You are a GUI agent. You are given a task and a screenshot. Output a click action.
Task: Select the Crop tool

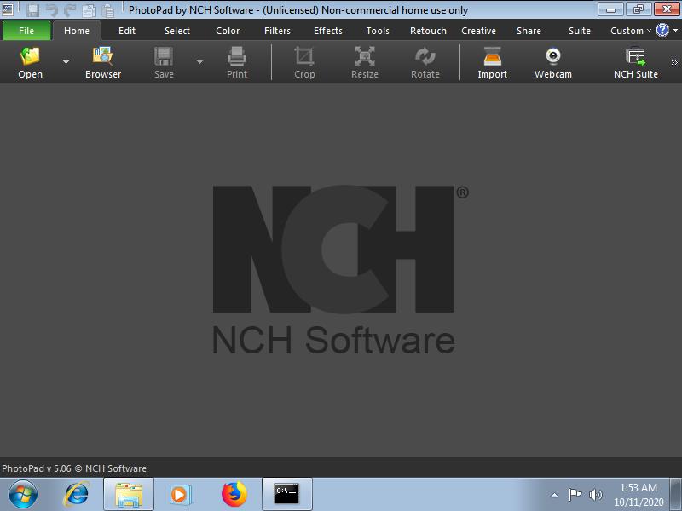(304, 62)
